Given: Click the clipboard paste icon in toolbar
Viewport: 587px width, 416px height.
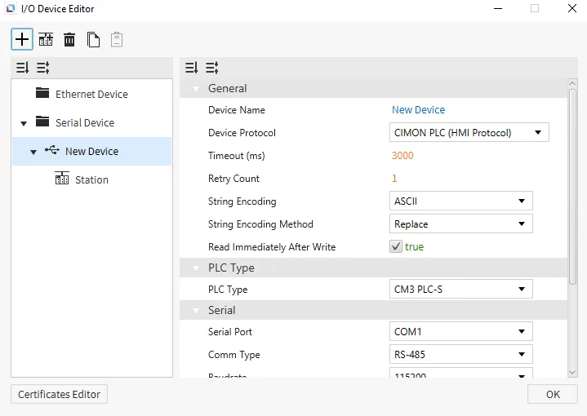Looking at the screenshot, I should click(117, 39).
